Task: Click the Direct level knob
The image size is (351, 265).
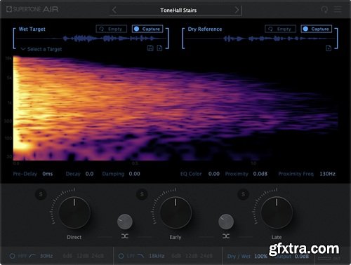Action: click(x=74, y=212)
